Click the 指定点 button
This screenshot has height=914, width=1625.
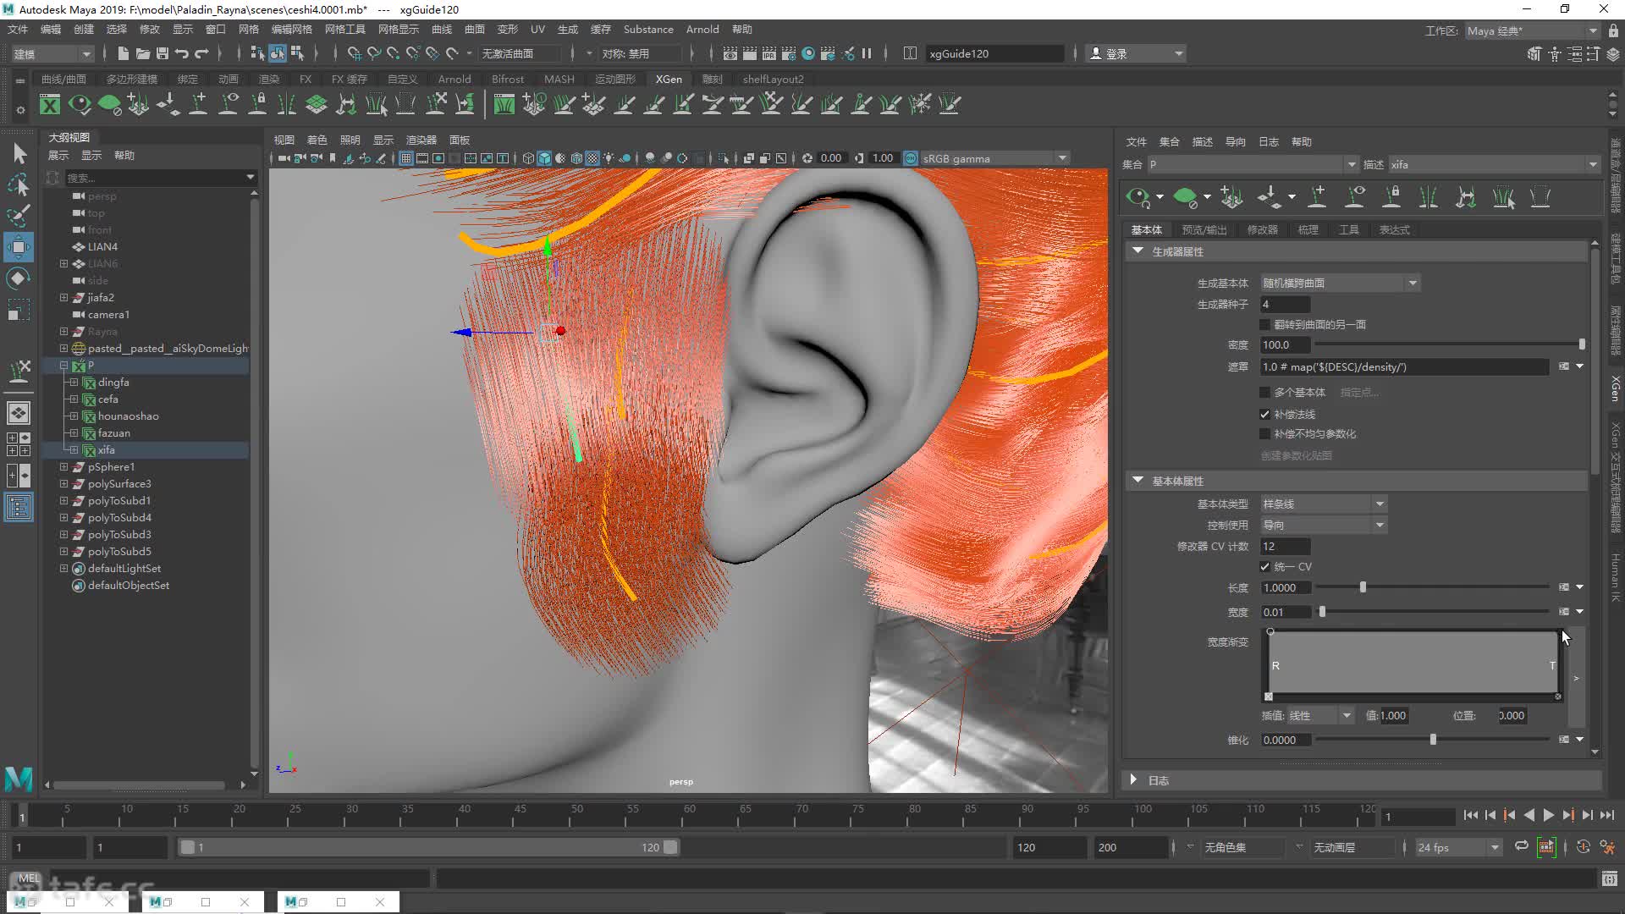pos(1359,392)
